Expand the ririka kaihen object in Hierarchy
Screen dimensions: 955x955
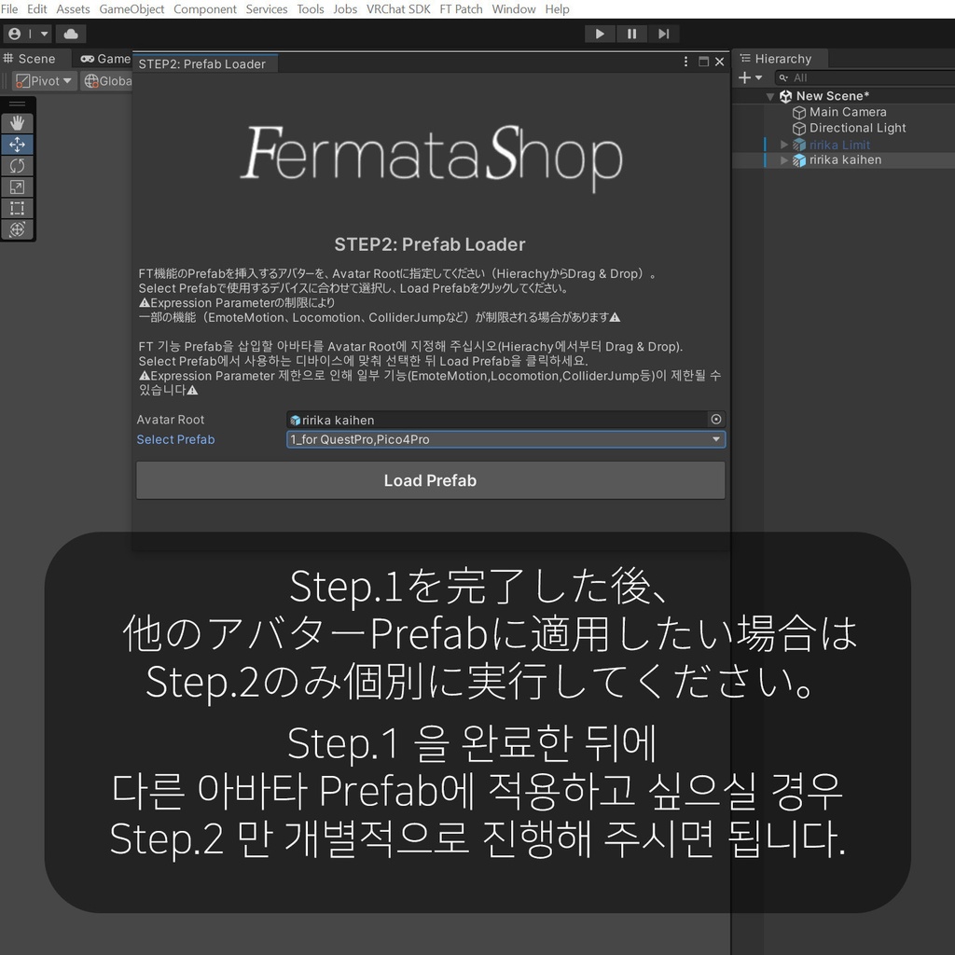point(783,159)
